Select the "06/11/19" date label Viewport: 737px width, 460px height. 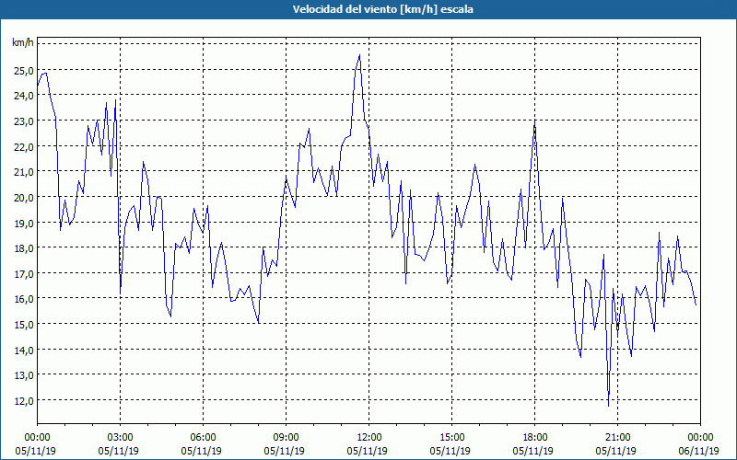coord(699,451)
